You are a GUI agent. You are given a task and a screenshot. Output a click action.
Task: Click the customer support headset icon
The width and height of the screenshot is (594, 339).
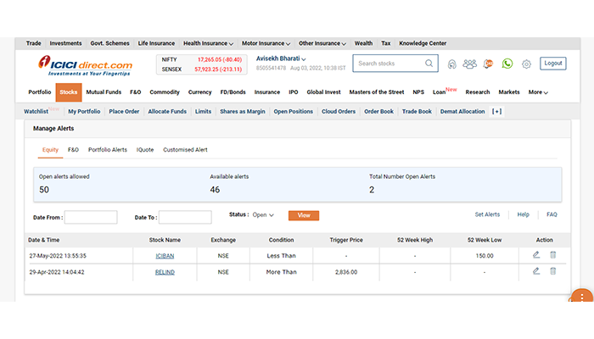click(x=452, y=64)
